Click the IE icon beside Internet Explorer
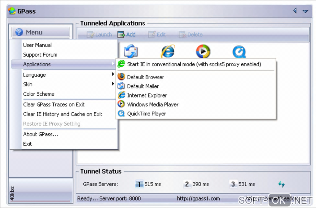This screenshot has width=316, height=208. pyautogui.click(x=121, y=95)
